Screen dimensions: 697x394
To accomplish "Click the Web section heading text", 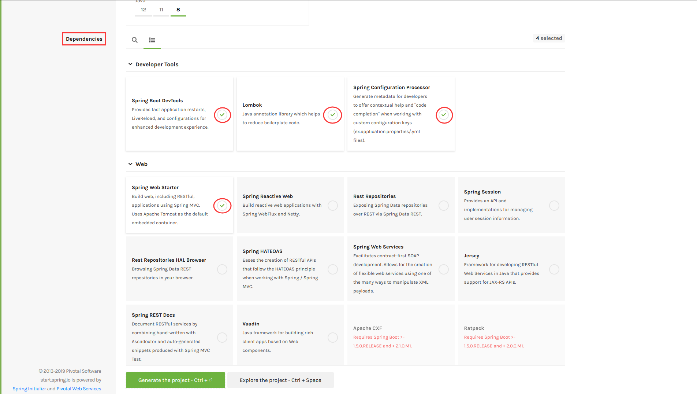I will coord(141,164).
